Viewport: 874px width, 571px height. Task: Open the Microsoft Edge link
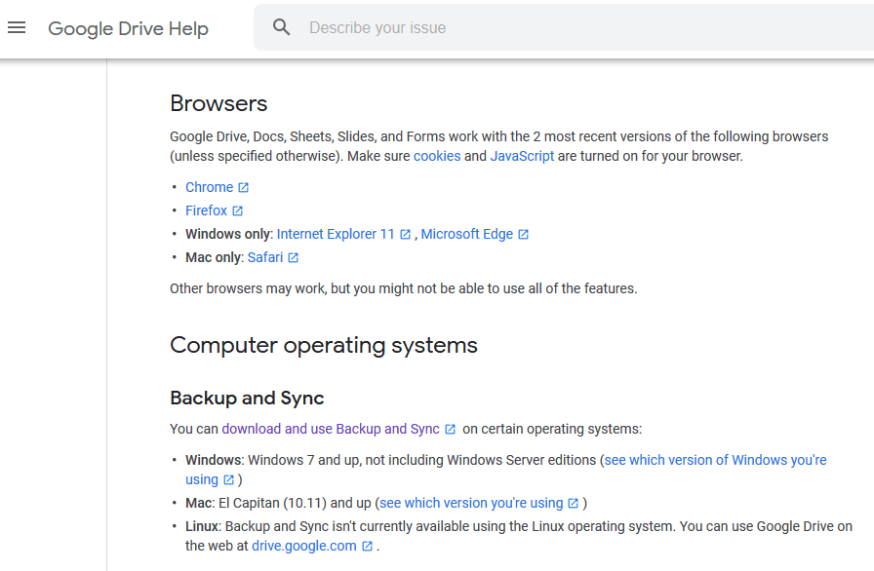[466, 234]
